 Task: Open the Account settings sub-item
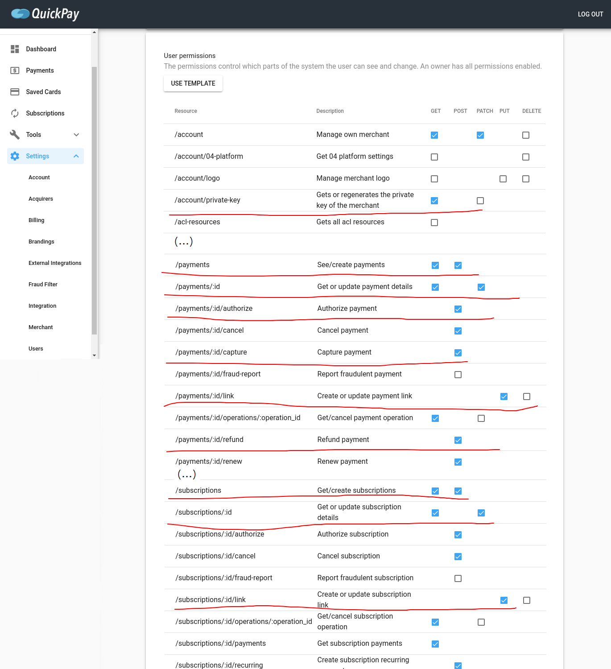click(39, 178)
